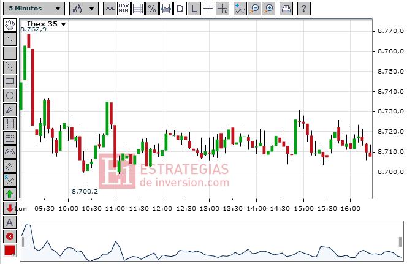Click the 8.700,0 price axis label
The height and width of the screenshot is (264, 407).
point(391,172)
